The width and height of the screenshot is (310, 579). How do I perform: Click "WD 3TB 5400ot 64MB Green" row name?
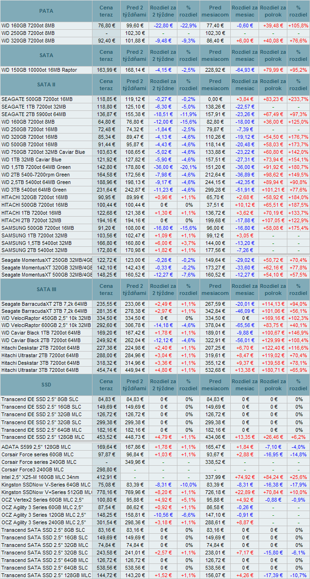tap(34, 190)
